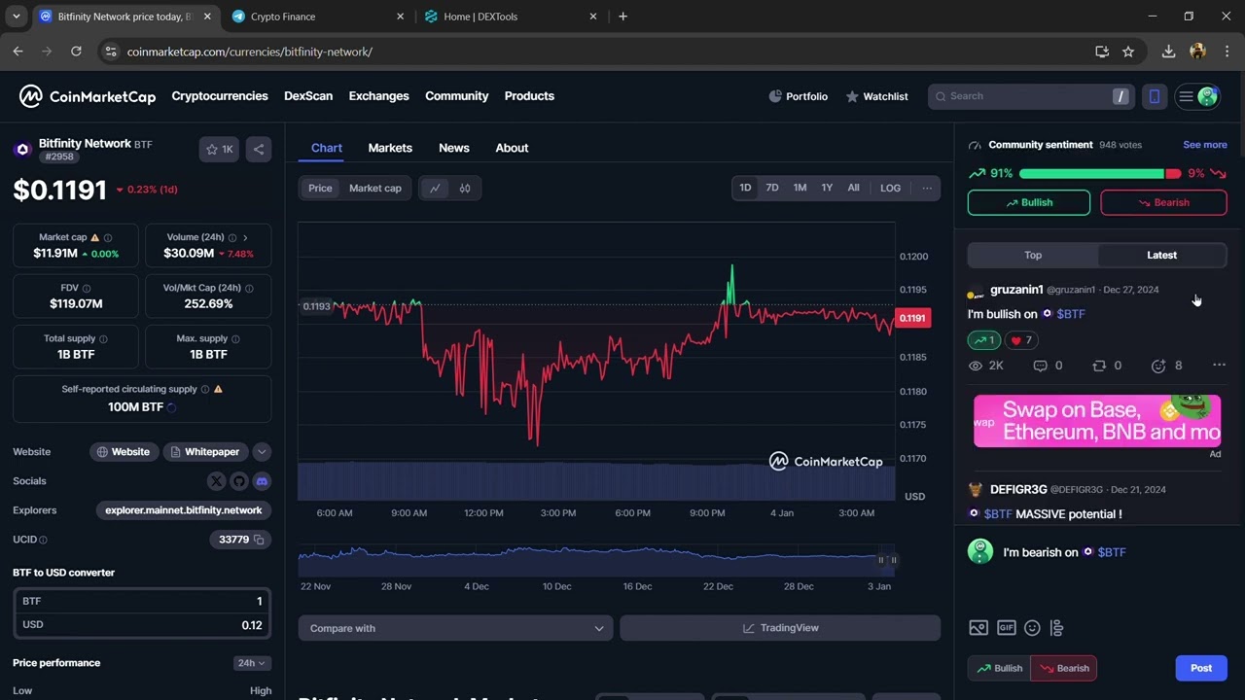Screen dimensions: 1245x700
Task: Click the sentiment percentage bar
Action: click(x=1100, y=174)
